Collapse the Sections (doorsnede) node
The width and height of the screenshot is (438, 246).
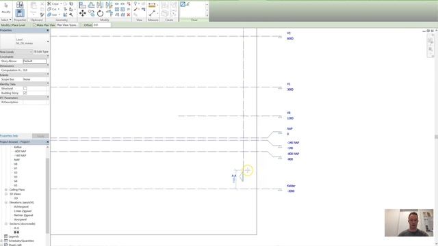(6, 223)
